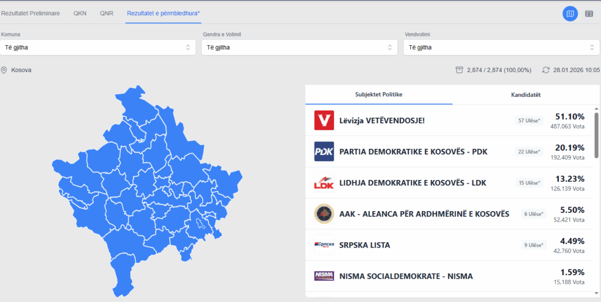Open the Komuna dropdown

pyautogui.click(x=98, y=47)
